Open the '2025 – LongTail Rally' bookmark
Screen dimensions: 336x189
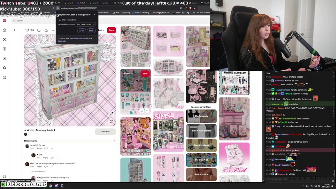tap(122, 13)
